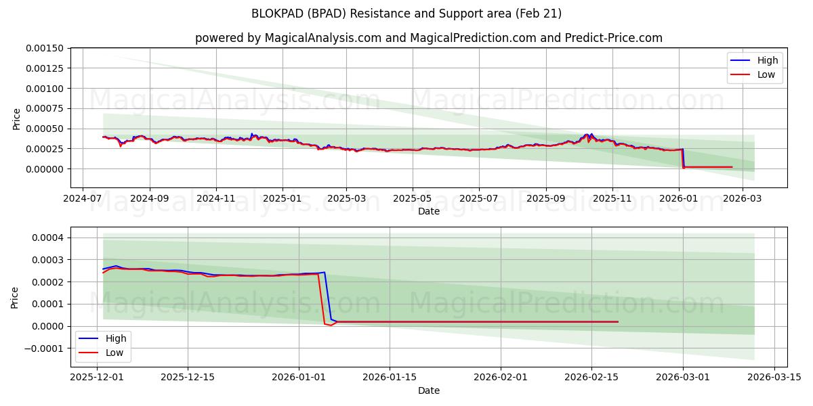Click the '2026-03' x-axis label in top chart

(x=743, y=199)
